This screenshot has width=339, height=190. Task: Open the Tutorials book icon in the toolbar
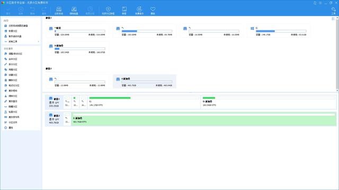[124, 11]
